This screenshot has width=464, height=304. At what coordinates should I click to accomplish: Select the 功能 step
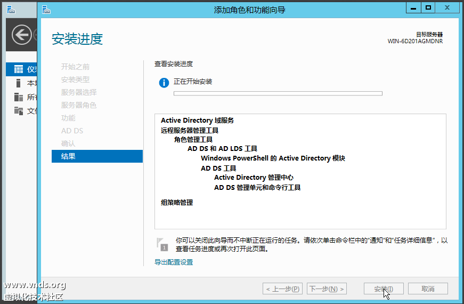(68, 118)
